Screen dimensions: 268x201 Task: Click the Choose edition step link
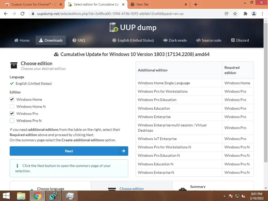point(131,188)
